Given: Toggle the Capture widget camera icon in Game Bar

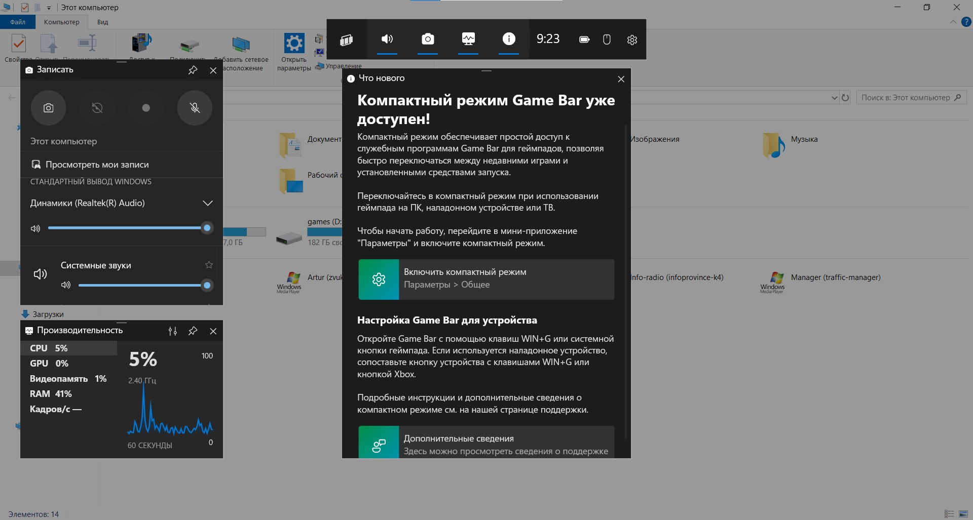Looking at the screenshot, I should click(x=428, y=39).
